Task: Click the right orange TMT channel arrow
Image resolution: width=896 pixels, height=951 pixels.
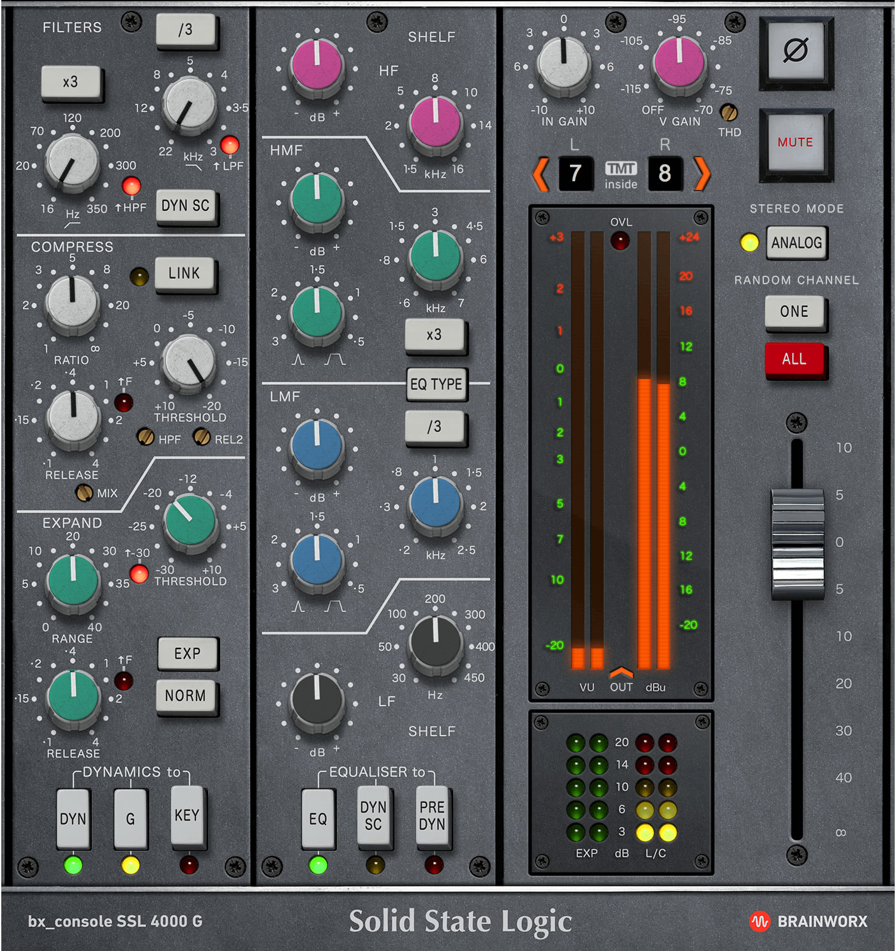Action: coord(701,174)
